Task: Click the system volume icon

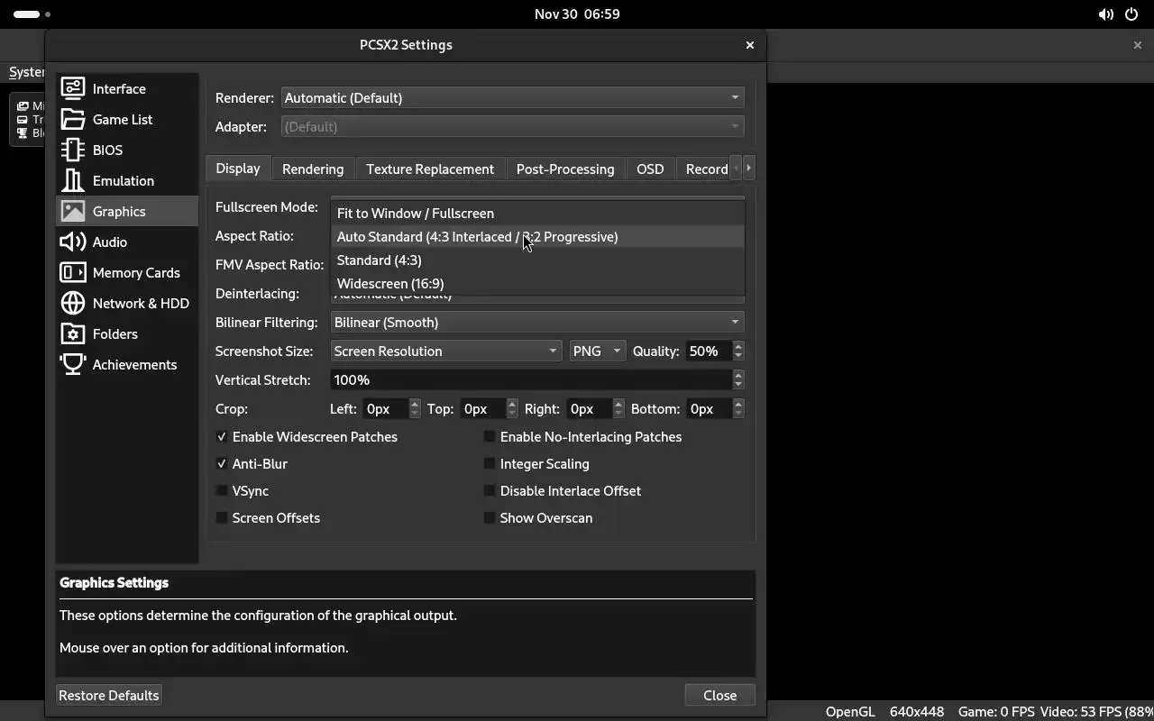Action: pyautogui.click(x=1105, y=14)
